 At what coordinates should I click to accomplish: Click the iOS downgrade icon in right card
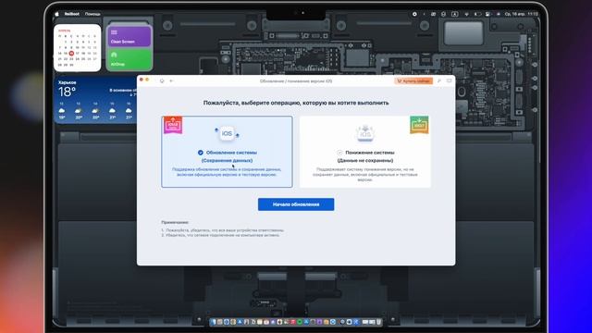(x=365, y=133)
